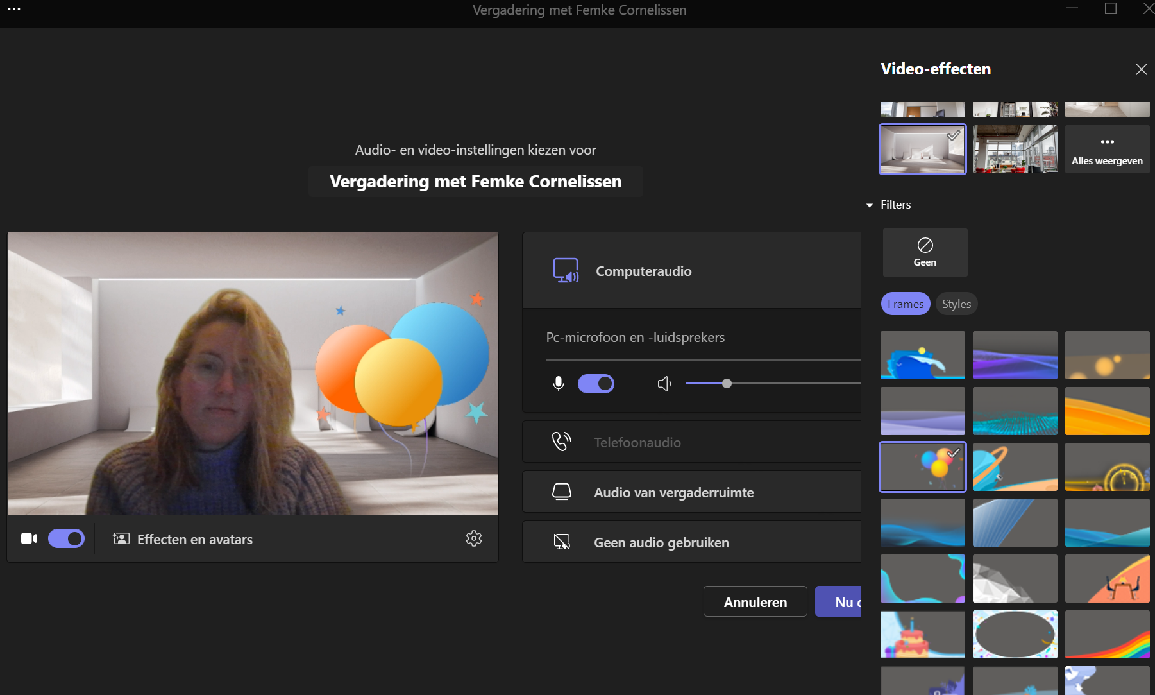This screenshot has width=1155, height=695.
Task: Click the Annuleren button
Action: (x=755, y=601)
